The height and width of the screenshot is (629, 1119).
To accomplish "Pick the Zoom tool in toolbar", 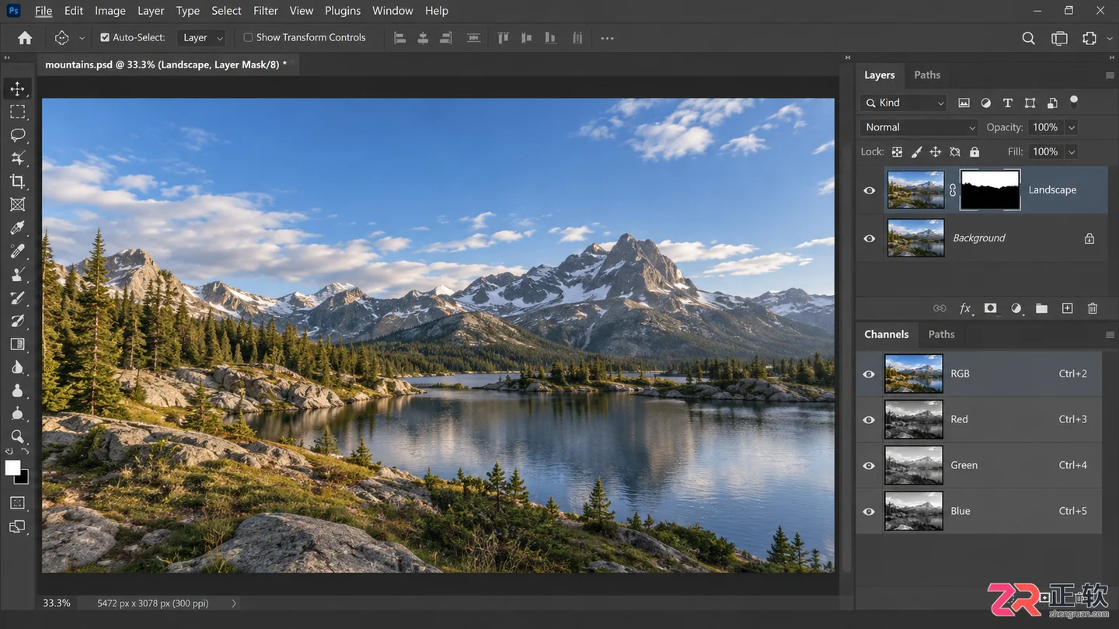I will coord(17,436).
